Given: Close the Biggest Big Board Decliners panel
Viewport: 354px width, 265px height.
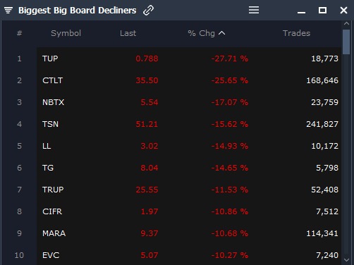Looking at the screenshot, I should click(343, 10).
